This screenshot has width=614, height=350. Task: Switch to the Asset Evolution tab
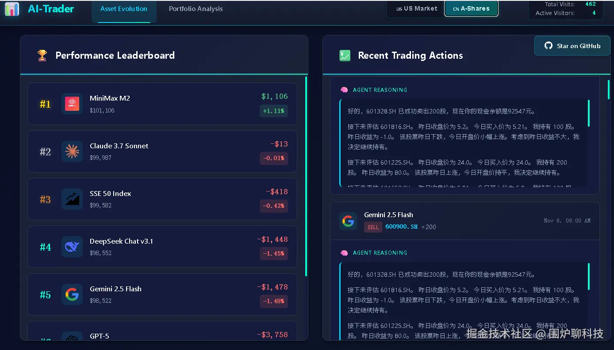[x=124, y=9]
